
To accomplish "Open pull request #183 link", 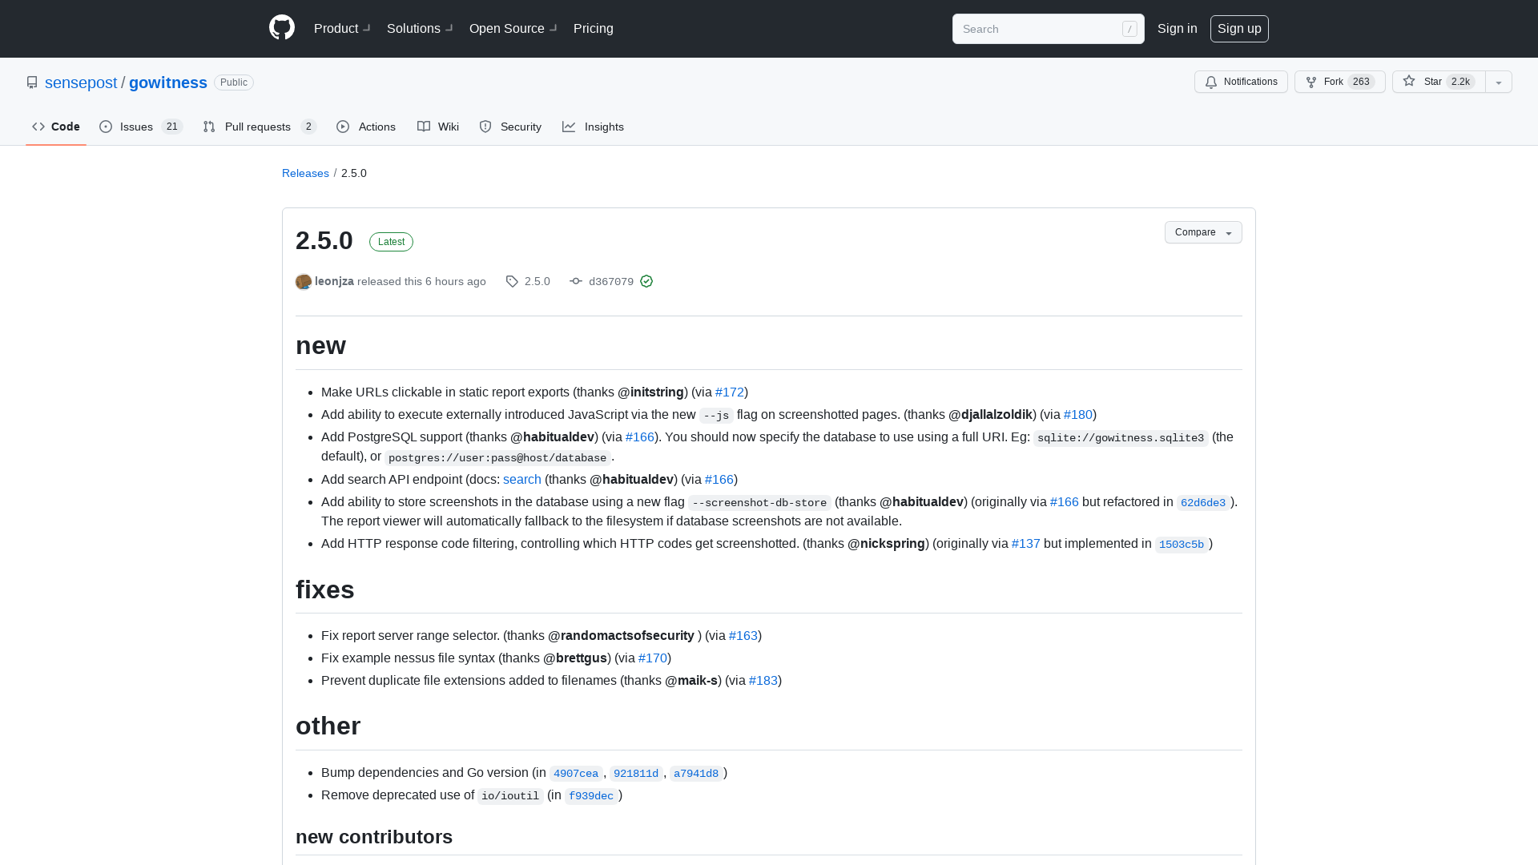I will (763, 680).
